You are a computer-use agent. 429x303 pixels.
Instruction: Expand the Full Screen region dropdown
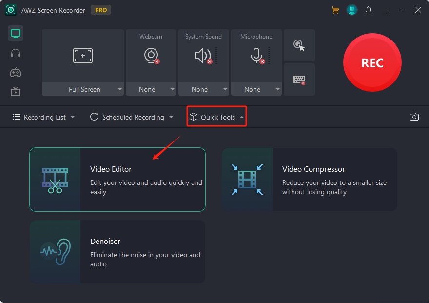coord(82,89)
